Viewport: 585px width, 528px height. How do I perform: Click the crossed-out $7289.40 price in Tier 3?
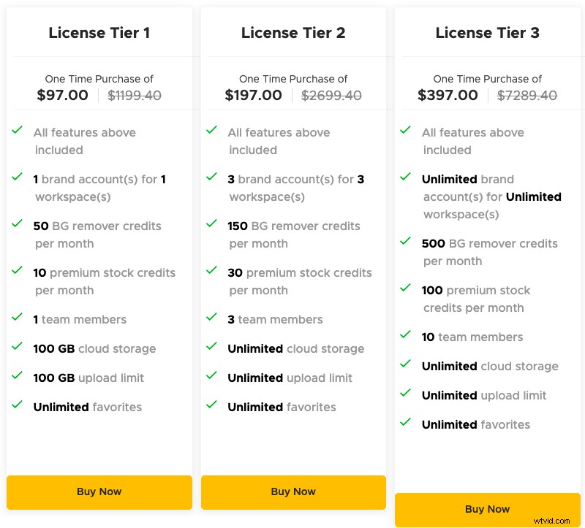click(526, 95)
